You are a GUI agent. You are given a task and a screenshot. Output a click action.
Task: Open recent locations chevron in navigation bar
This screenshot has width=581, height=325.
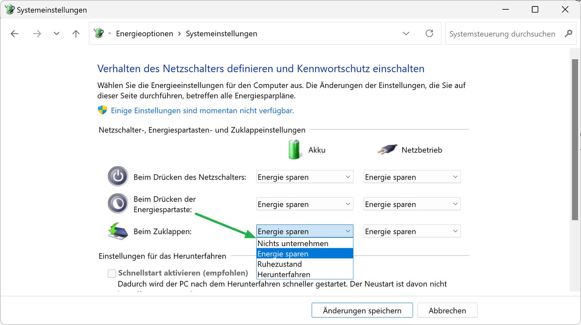pyautogui.click(x=56, y=34)
